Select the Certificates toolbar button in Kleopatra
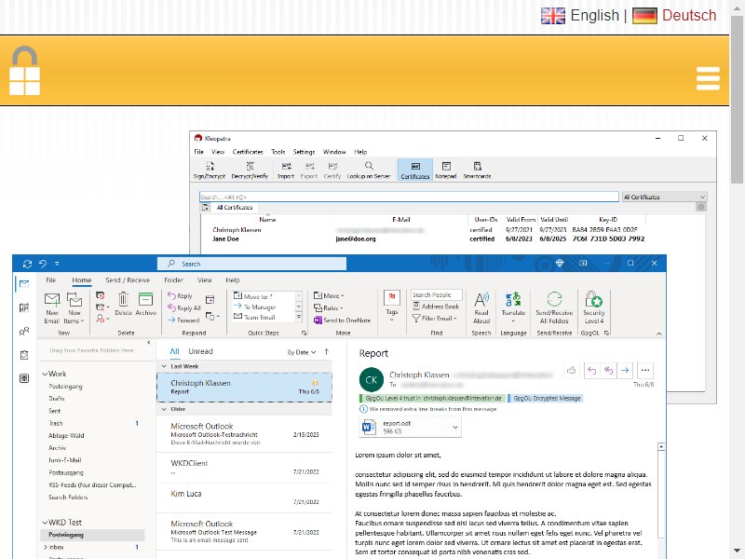 [x=414, y=170]
